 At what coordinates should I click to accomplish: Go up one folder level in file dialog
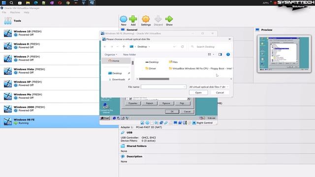[124, 47]
